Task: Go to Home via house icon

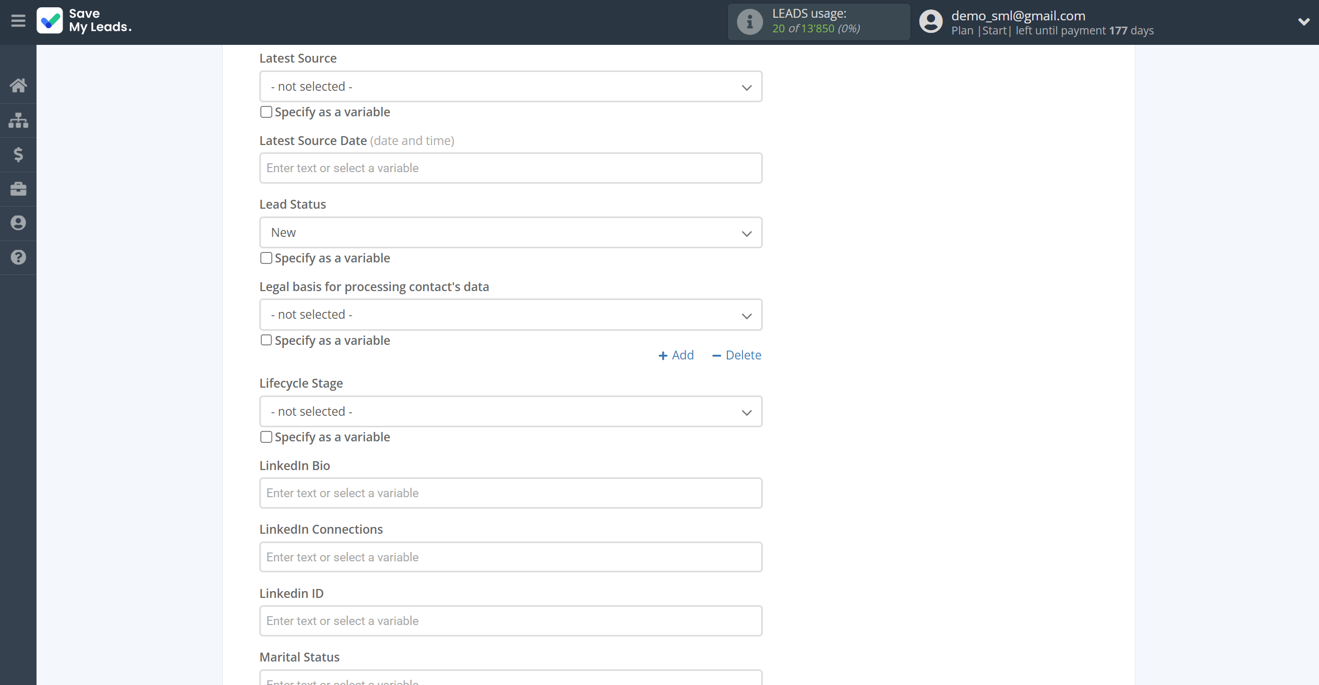Action: click(18, 85)
